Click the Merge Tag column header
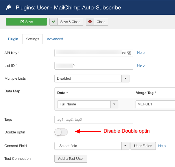This screenshot has height=167, width=175. coord(146,93)
